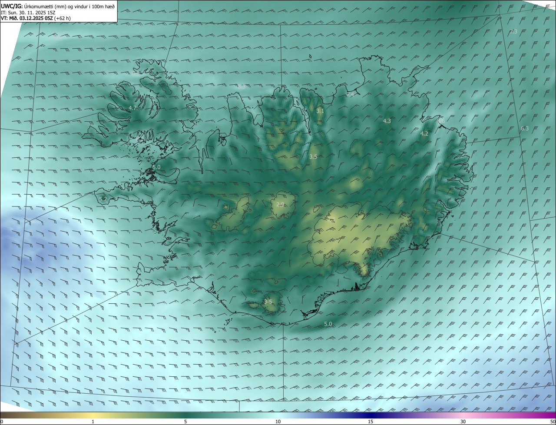This screenshot has width=556, height=425.
Task: Click the dark blue section of the colour scale
Action: [371, 415]
